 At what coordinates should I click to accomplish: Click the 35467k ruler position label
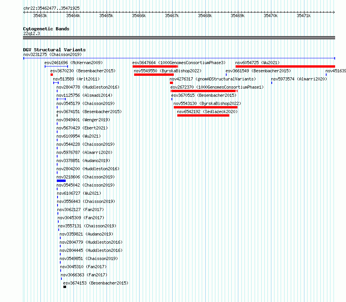point(172,16)
